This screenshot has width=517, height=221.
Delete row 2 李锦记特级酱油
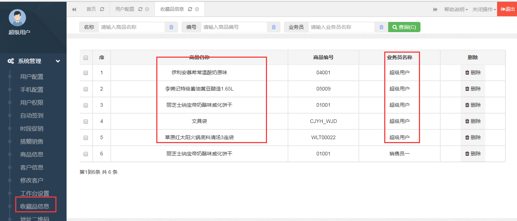[x=473, y=89]
